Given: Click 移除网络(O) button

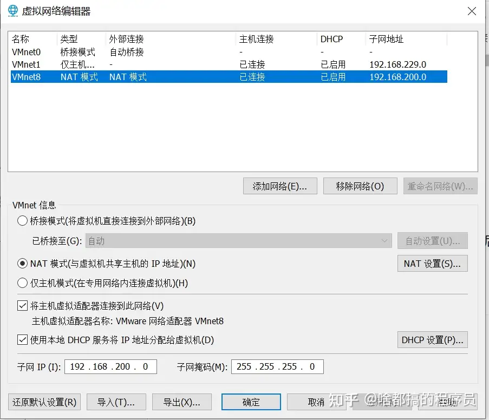Looking at the screenshot, I should click(x=360, y=186).
